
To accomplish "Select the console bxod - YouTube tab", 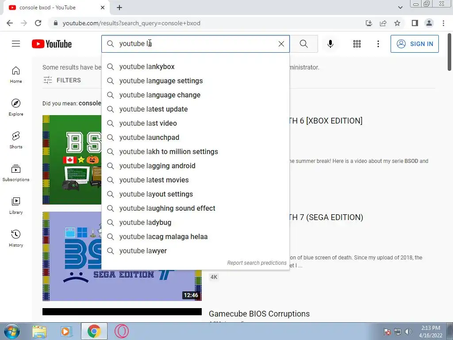I will point(56,8).
